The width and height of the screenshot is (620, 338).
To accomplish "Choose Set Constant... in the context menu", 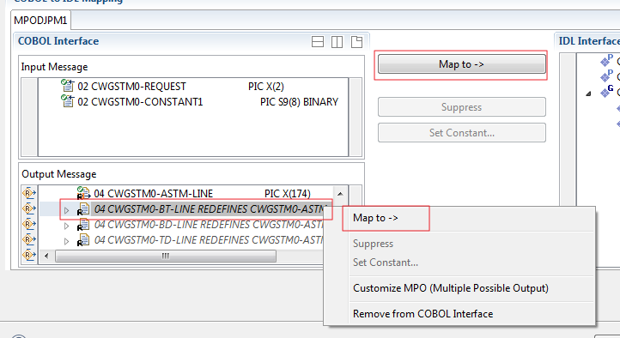I will tap(385, 263).
